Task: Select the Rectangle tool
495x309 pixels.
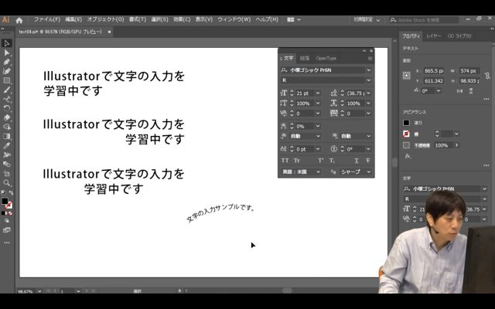Action: coord(7,80)
